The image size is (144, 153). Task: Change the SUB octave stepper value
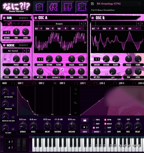coord(7,32)
